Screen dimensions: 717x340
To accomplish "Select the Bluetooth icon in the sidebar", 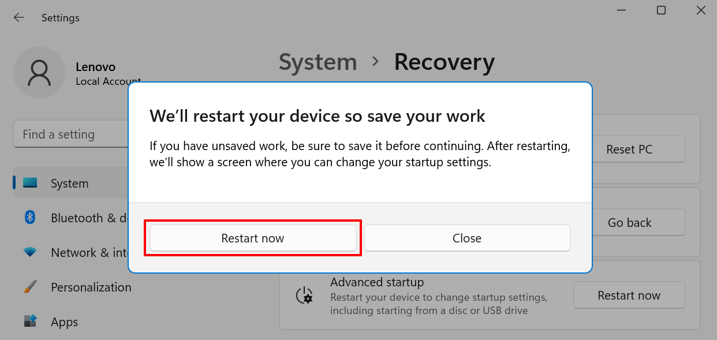I will tap(30, 218).
